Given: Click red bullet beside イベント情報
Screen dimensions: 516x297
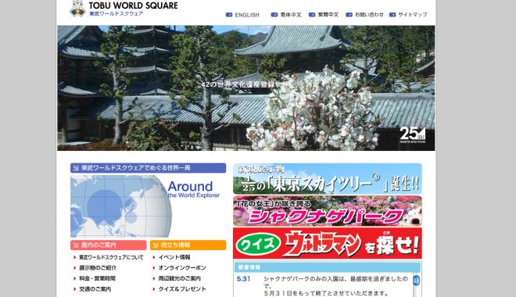Looking at the screenshot, I should click(154, 257).
